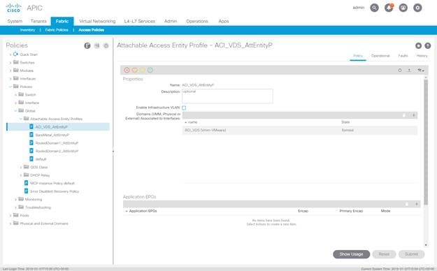Open the Operations menu
This screenshot has width=437, height=271.
pyautogui.click(x=197, y=21)
